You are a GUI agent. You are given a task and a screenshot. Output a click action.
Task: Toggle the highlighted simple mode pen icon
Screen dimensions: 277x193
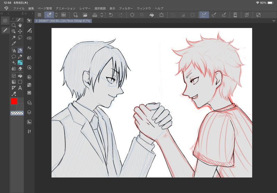[49, 15]
